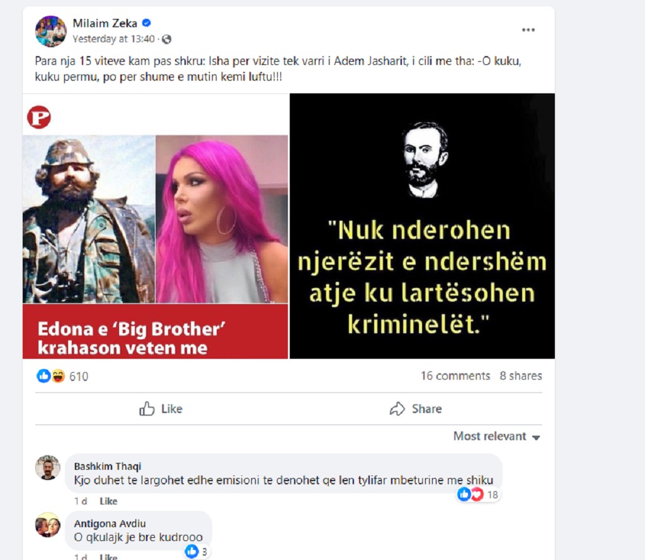
Task: Like Bashkim Thaqi's comment
Action: [108, 501]
